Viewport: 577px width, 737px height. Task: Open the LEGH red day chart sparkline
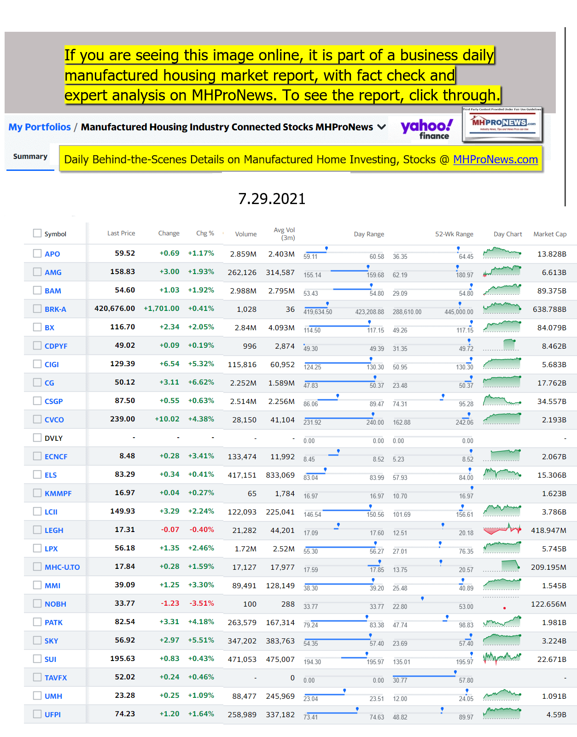pos(502,529)
